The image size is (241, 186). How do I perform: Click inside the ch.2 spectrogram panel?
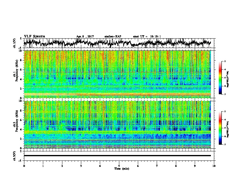117,125
